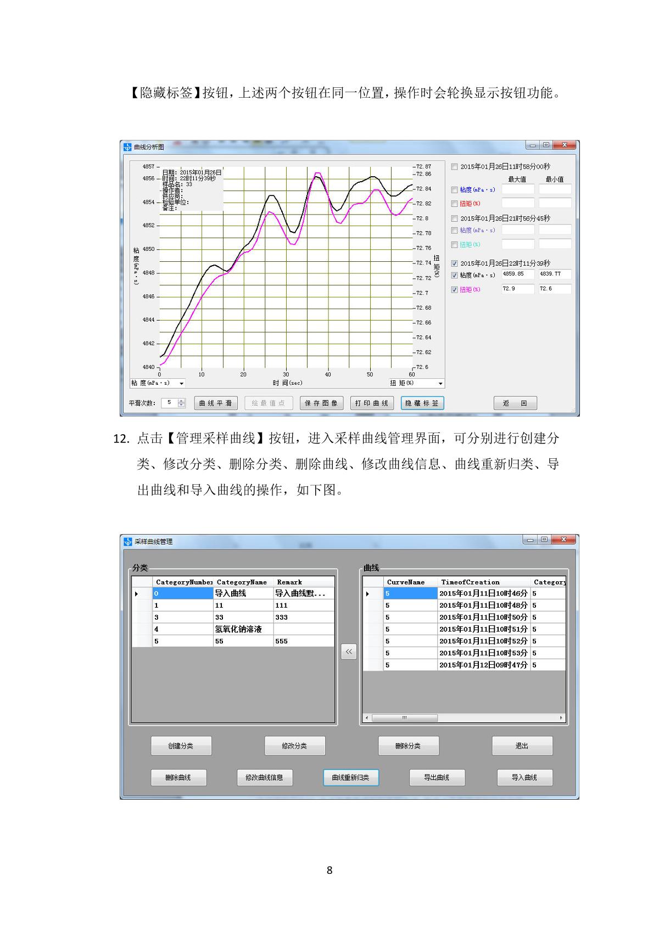Click the 退出 button
Screen dimensions: 659x932
(522, 746)
